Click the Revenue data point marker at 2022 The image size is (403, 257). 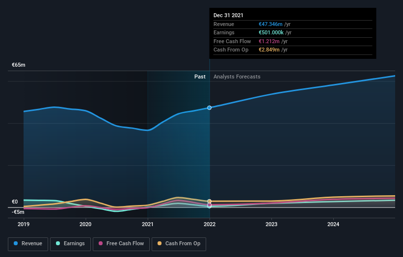tap(210, 107)
